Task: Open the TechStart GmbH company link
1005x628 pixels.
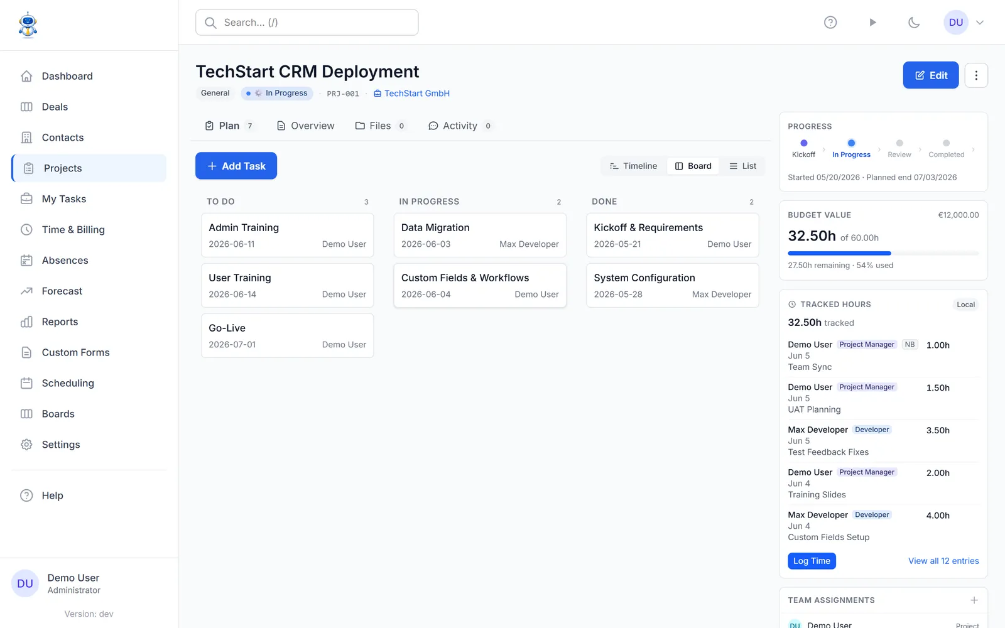Action: coord(411,94)
